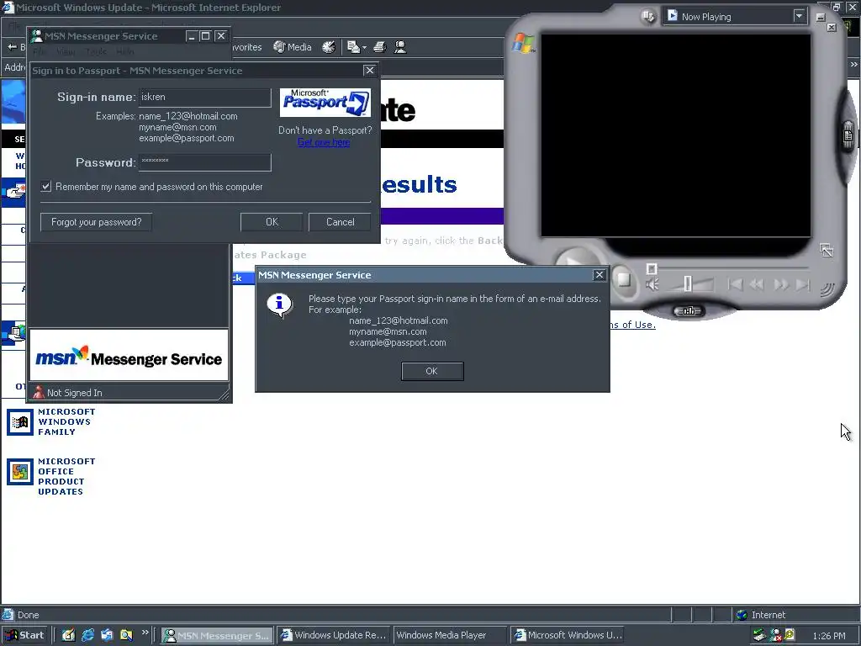Open the History icon in IE toolbar
The height and width of the screenshot is (646, 861).
[329, 47]
